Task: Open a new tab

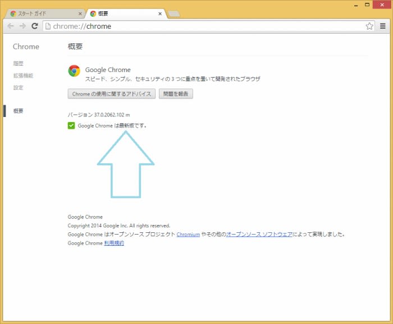Action: point(174,13)
